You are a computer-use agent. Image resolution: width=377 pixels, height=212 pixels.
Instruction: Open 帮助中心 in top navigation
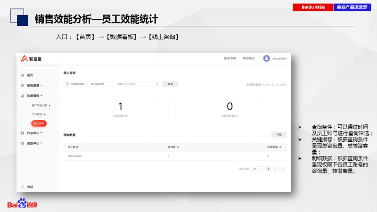click(248, 58)
